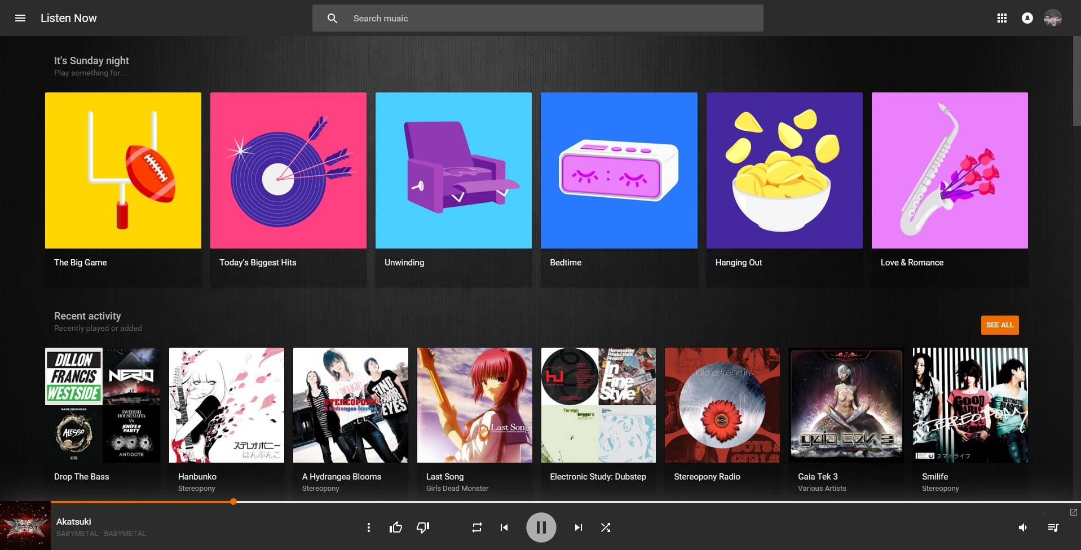
Task: Skip to the next track
Action: [x=578, y=527]
